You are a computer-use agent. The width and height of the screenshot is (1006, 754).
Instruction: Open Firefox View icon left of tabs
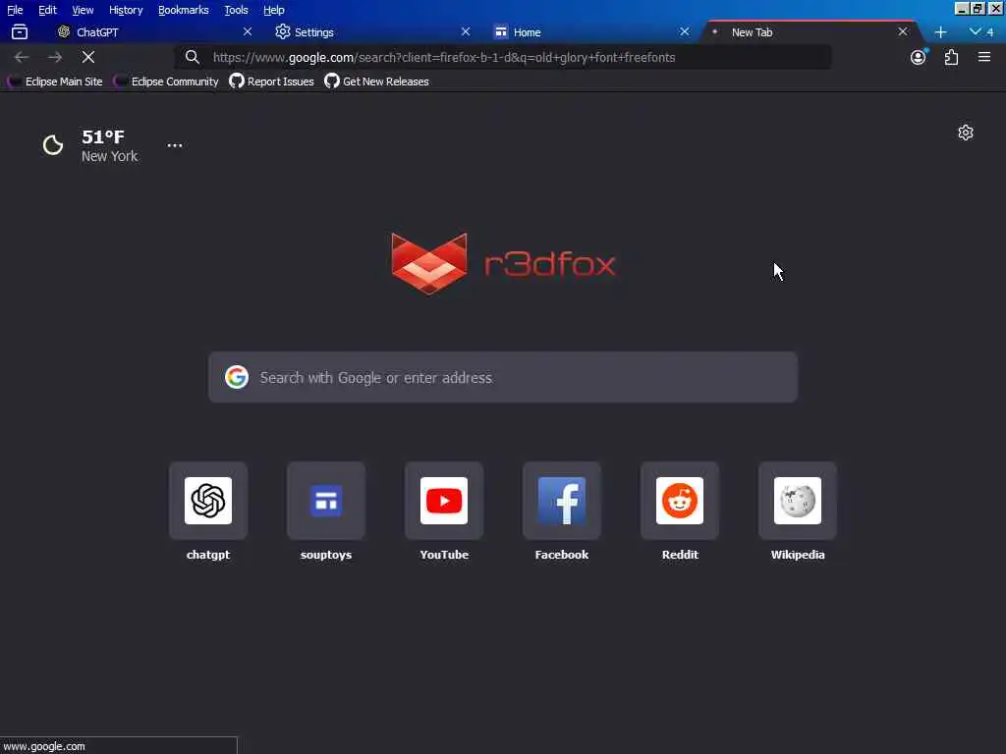[20, 31]
